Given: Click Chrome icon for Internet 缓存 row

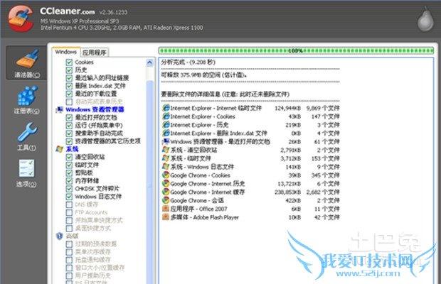Looking at the screenshot, I should [x=166, y=192].
